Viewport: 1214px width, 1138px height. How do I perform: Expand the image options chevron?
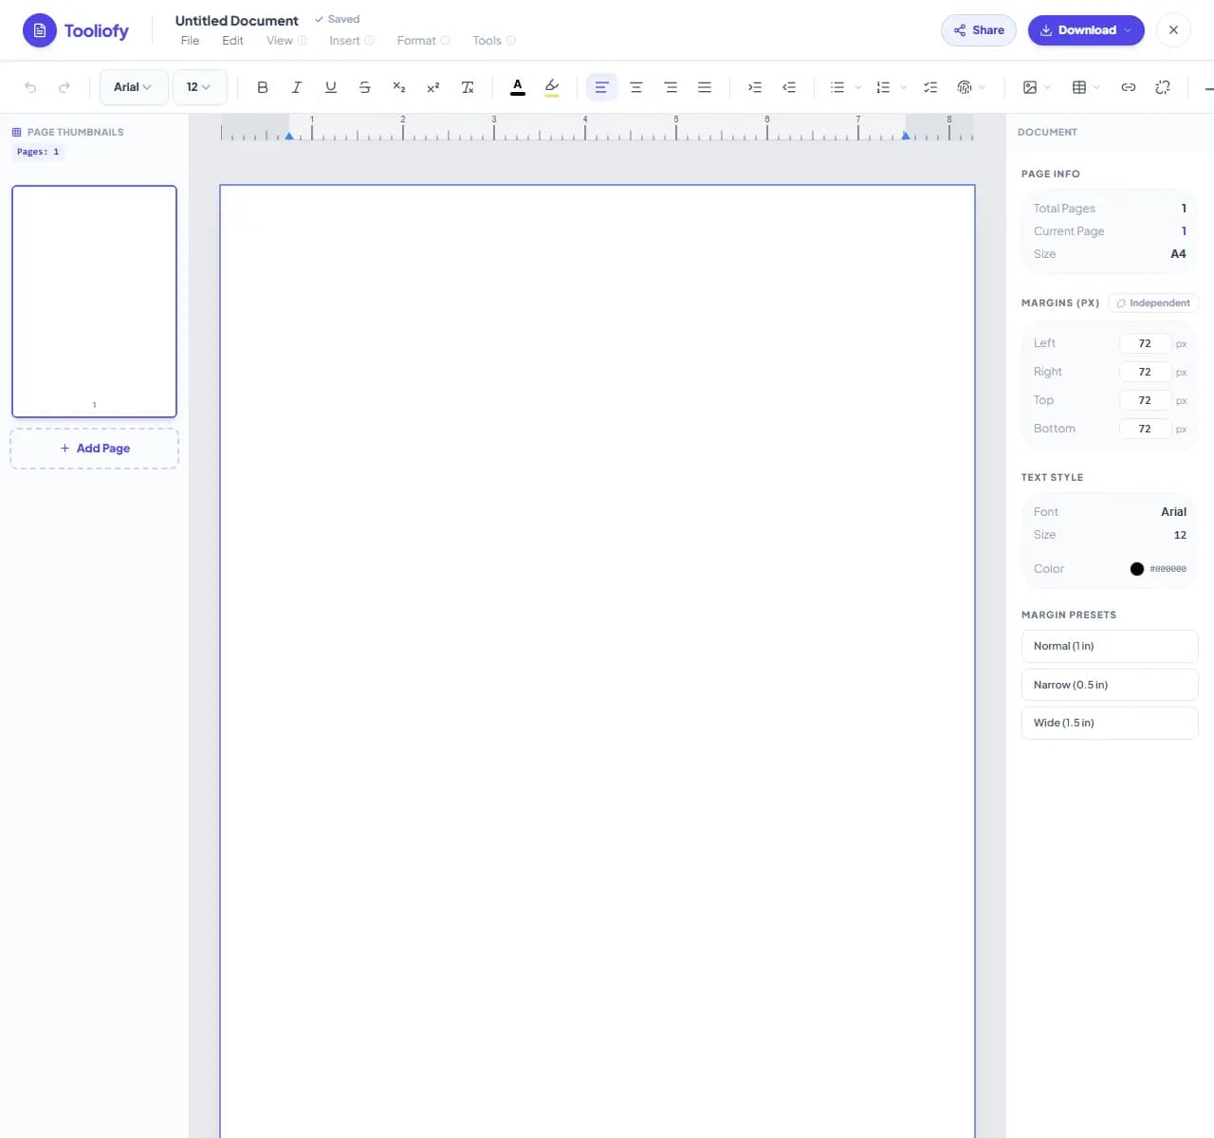1047,87
